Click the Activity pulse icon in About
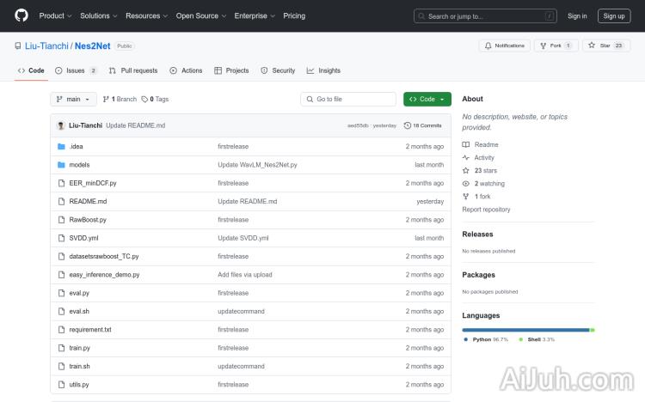 (x=466, y=158)
